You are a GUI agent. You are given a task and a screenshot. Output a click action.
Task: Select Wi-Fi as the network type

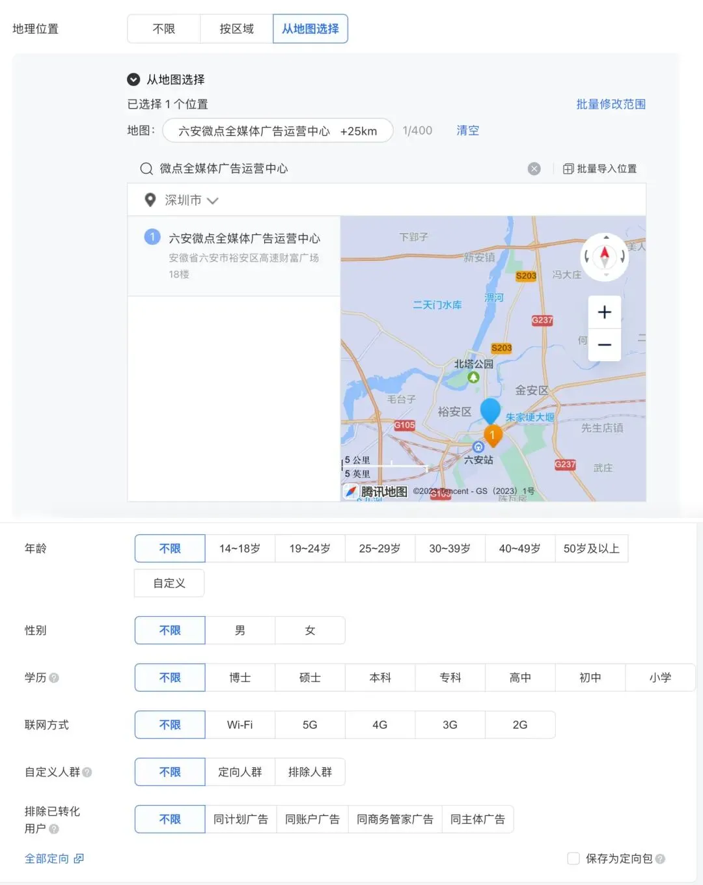240,724
